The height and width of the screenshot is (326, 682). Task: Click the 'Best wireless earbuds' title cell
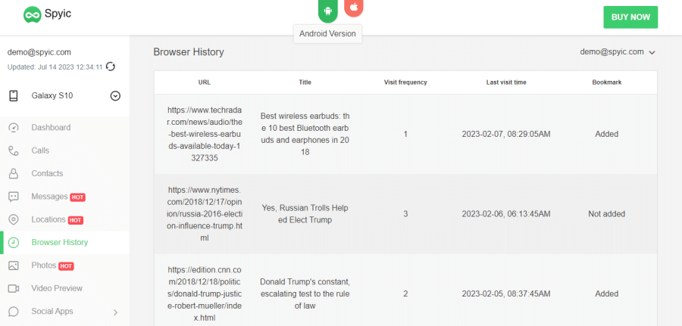pyautogui.click(x=305, y=134)
